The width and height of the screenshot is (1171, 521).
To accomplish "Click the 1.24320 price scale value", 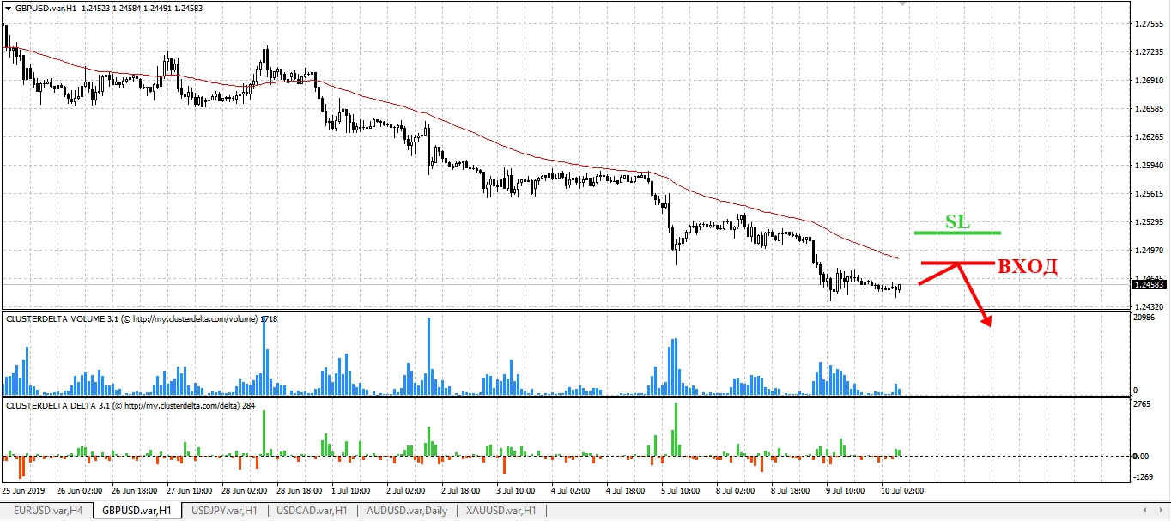I will [1149, 306].
